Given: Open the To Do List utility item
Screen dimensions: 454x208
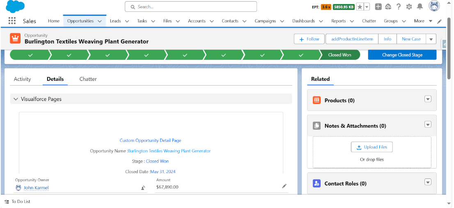Looking at the screenshot, I should coord(17,201).
